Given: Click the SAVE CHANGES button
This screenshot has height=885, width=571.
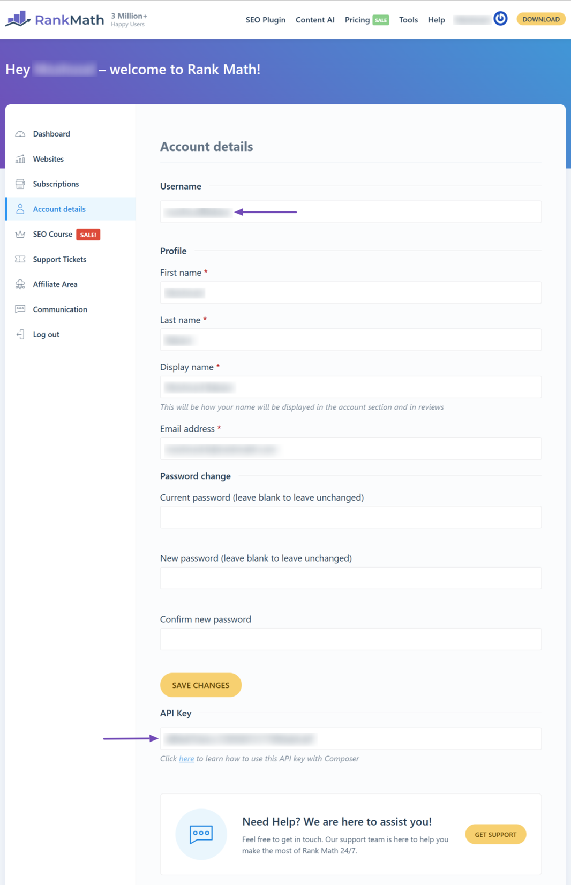Looking at the screenshot, I should (201, 685).
